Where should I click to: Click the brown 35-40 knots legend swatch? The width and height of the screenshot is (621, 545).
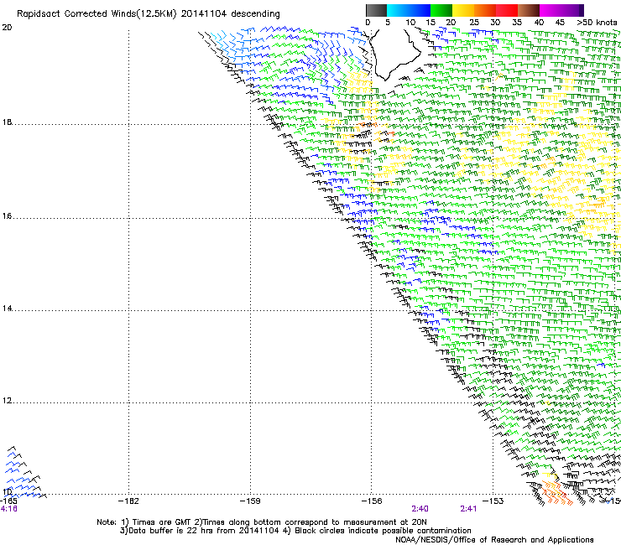pyautogui.click(x=529, y=10)
